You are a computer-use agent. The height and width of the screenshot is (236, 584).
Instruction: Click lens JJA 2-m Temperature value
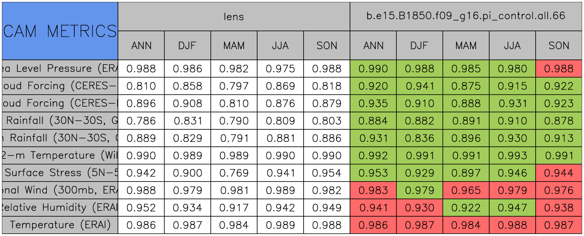[280, 156]
